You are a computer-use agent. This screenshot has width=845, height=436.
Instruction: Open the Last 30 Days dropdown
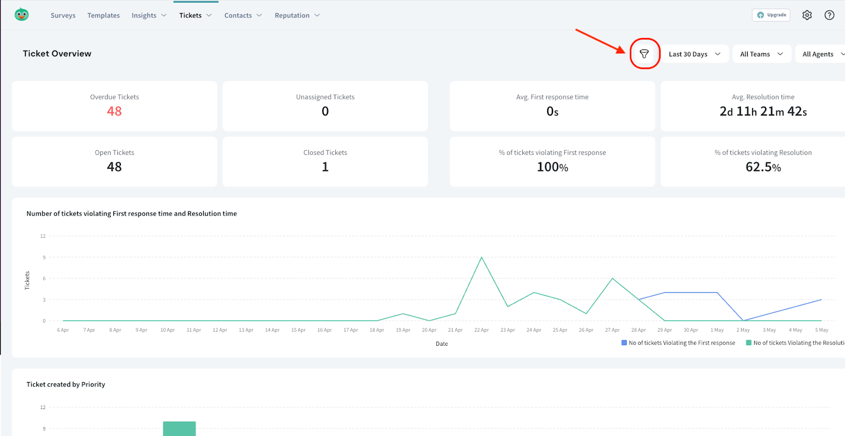694,54
